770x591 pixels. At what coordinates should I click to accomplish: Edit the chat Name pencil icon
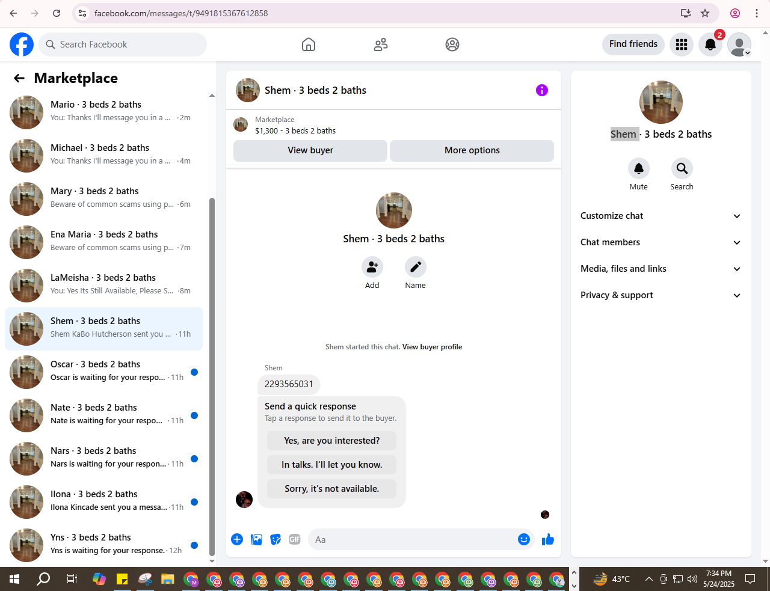coord(416,267)
